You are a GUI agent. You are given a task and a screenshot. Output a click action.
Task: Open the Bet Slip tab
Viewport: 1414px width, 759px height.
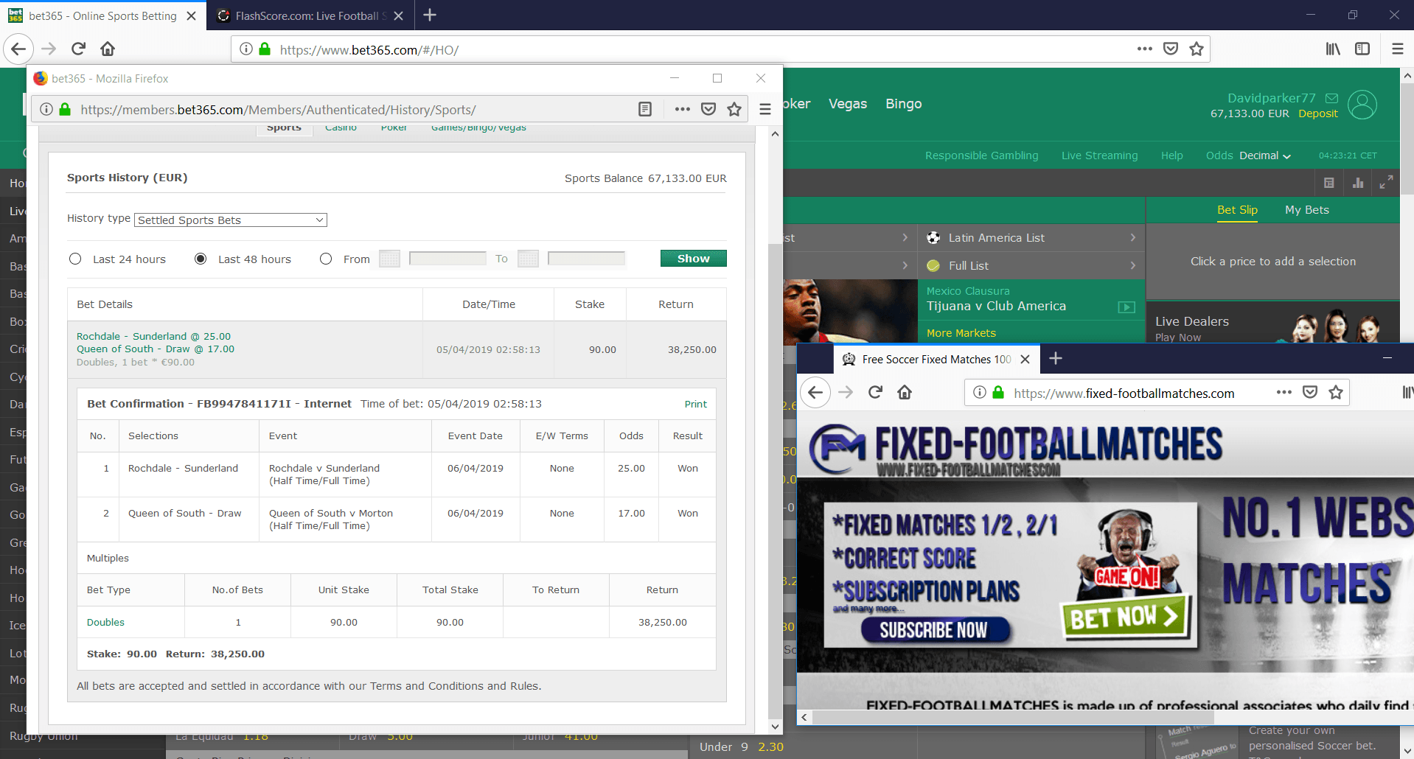click(1237, 210)
